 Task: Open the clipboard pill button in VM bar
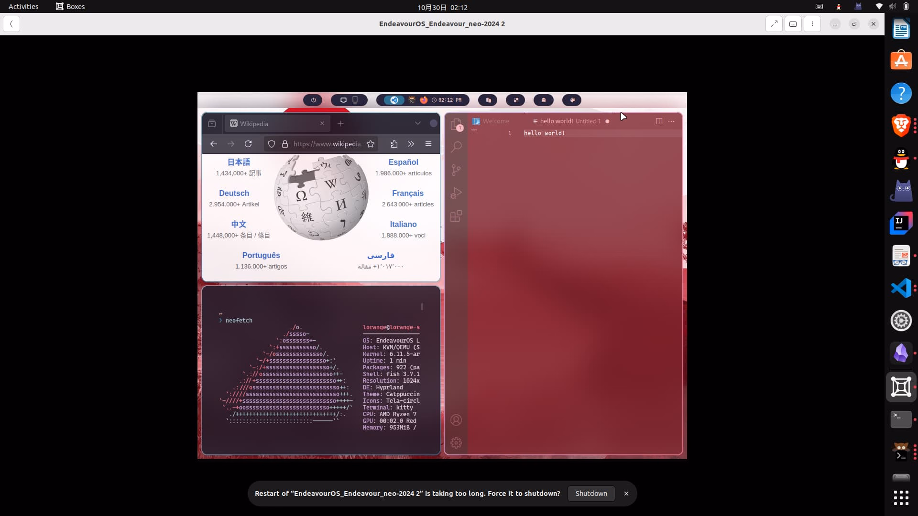tap(488, 100)
